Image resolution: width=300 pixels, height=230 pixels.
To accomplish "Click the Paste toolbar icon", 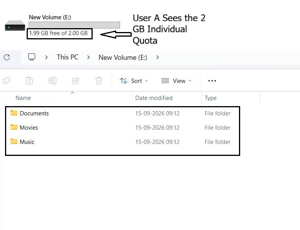I will click(29, 81).
